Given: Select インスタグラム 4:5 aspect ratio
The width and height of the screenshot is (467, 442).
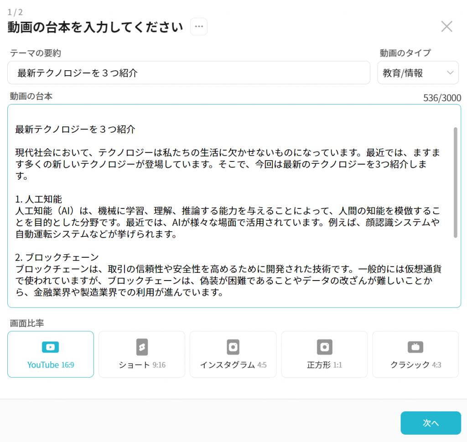Looking at the screenshot, I should 233,354.
